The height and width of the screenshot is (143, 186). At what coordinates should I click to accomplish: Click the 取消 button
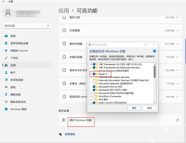click(149, 108)
